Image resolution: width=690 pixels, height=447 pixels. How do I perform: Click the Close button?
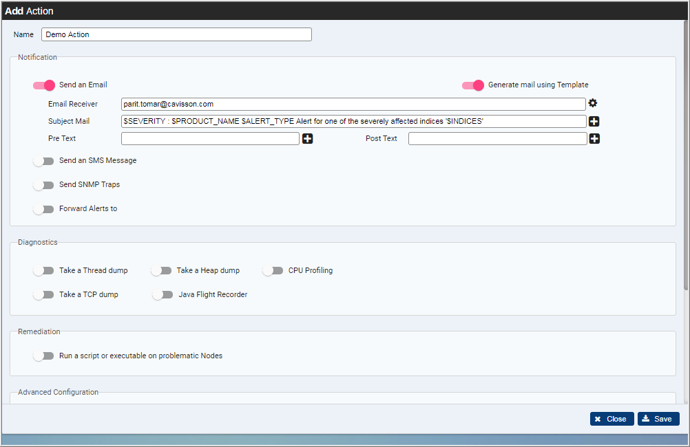click(x=611, y=419)
